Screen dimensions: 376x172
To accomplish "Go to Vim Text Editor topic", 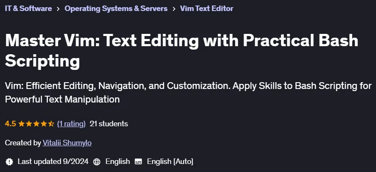I will click(x=207, y=8).
